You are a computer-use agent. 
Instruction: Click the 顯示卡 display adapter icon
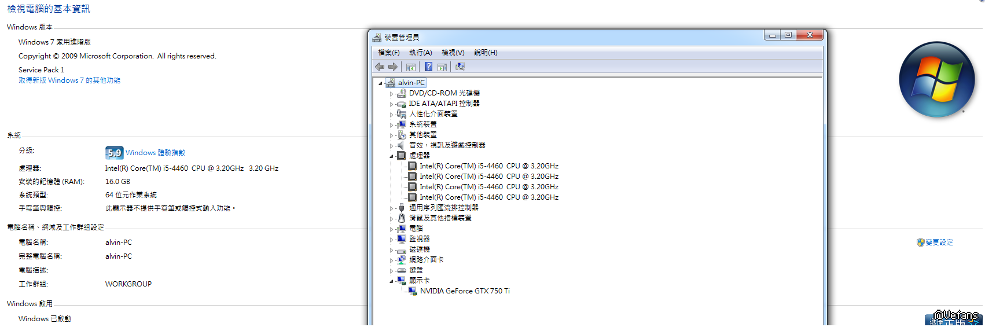402,281
